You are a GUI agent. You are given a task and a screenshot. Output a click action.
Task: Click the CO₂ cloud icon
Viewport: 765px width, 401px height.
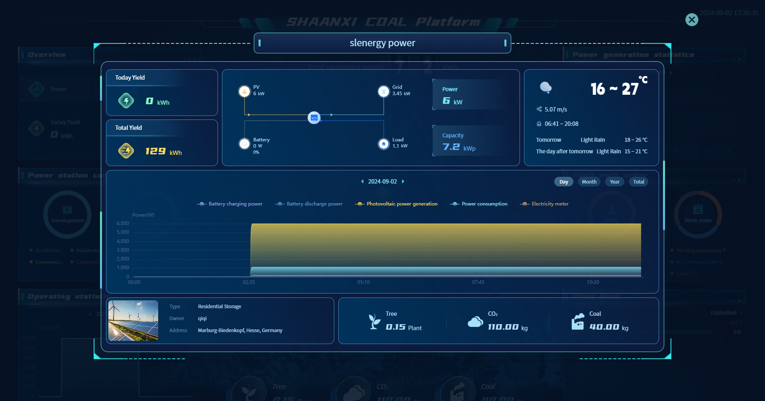tap(475, 322)
